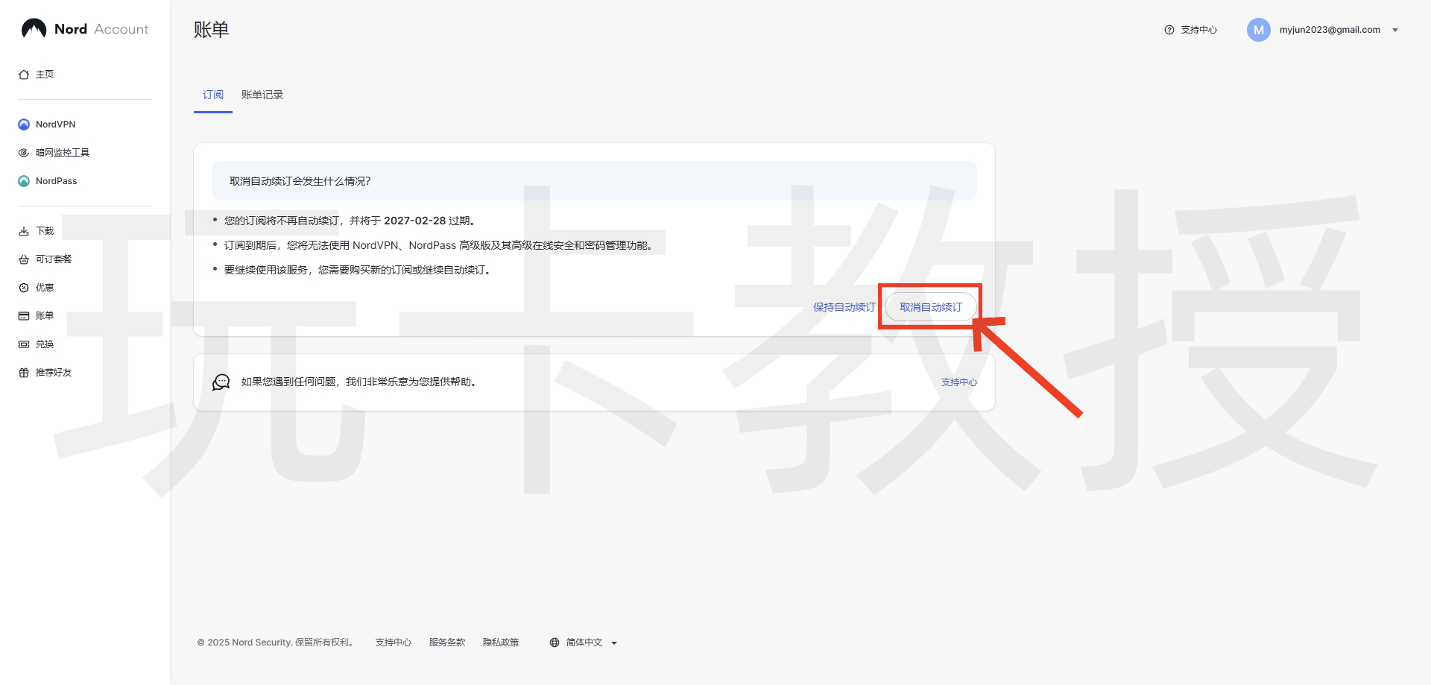Expand the account email dropdown arrow
Screen dimensions: 1431x685
(1395, 31)
